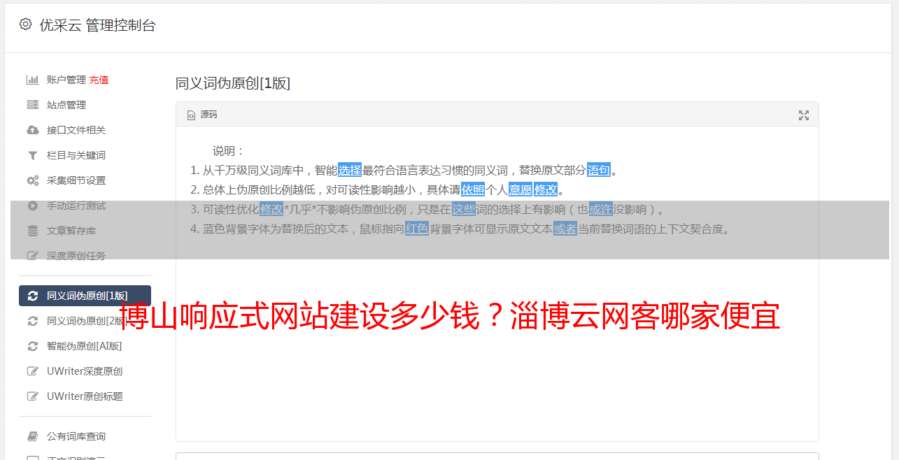
Task: Click the red 充值 recharge link
Action: [x=99, y=80]
